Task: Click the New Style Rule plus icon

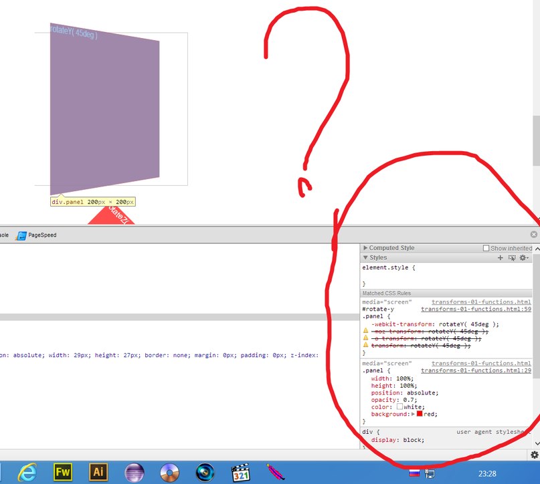Action: tap(500, 257)
